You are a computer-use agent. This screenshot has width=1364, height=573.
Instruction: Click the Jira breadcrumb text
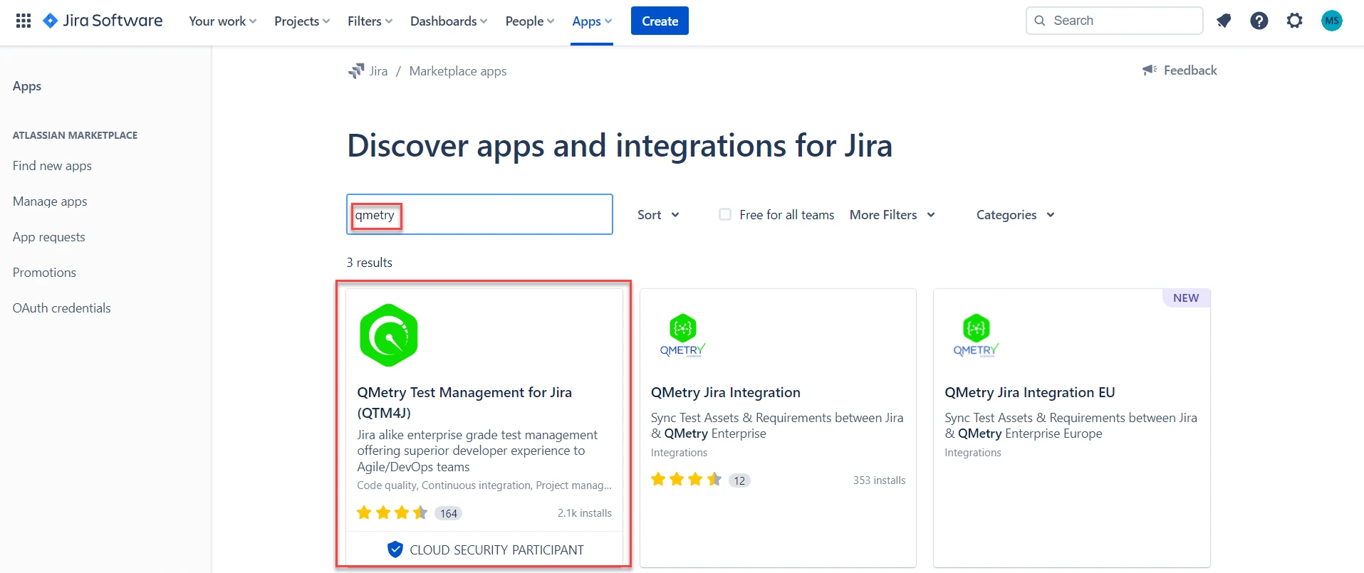[x=378, y=71]
